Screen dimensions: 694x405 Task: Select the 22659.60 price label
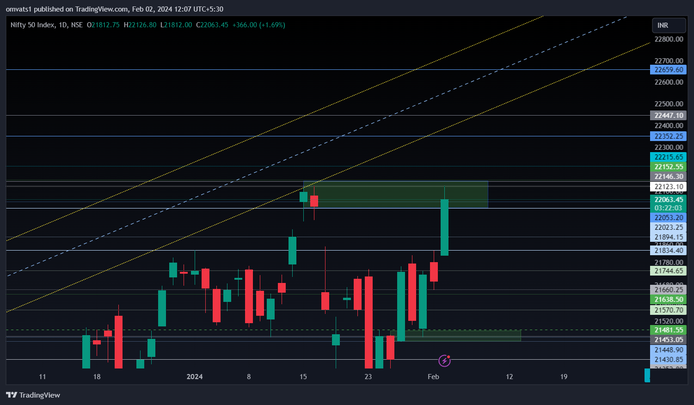668,70
